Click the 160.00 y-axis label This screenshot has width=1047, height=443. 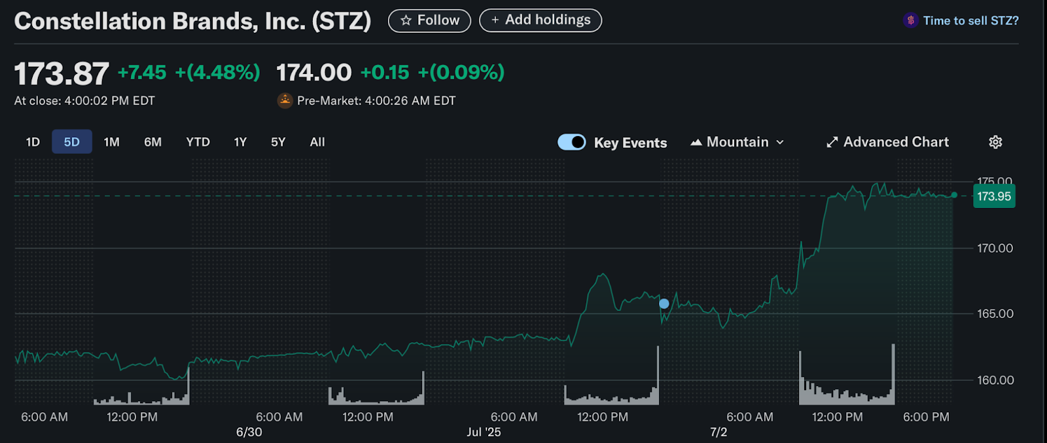[x=995, y=380]
